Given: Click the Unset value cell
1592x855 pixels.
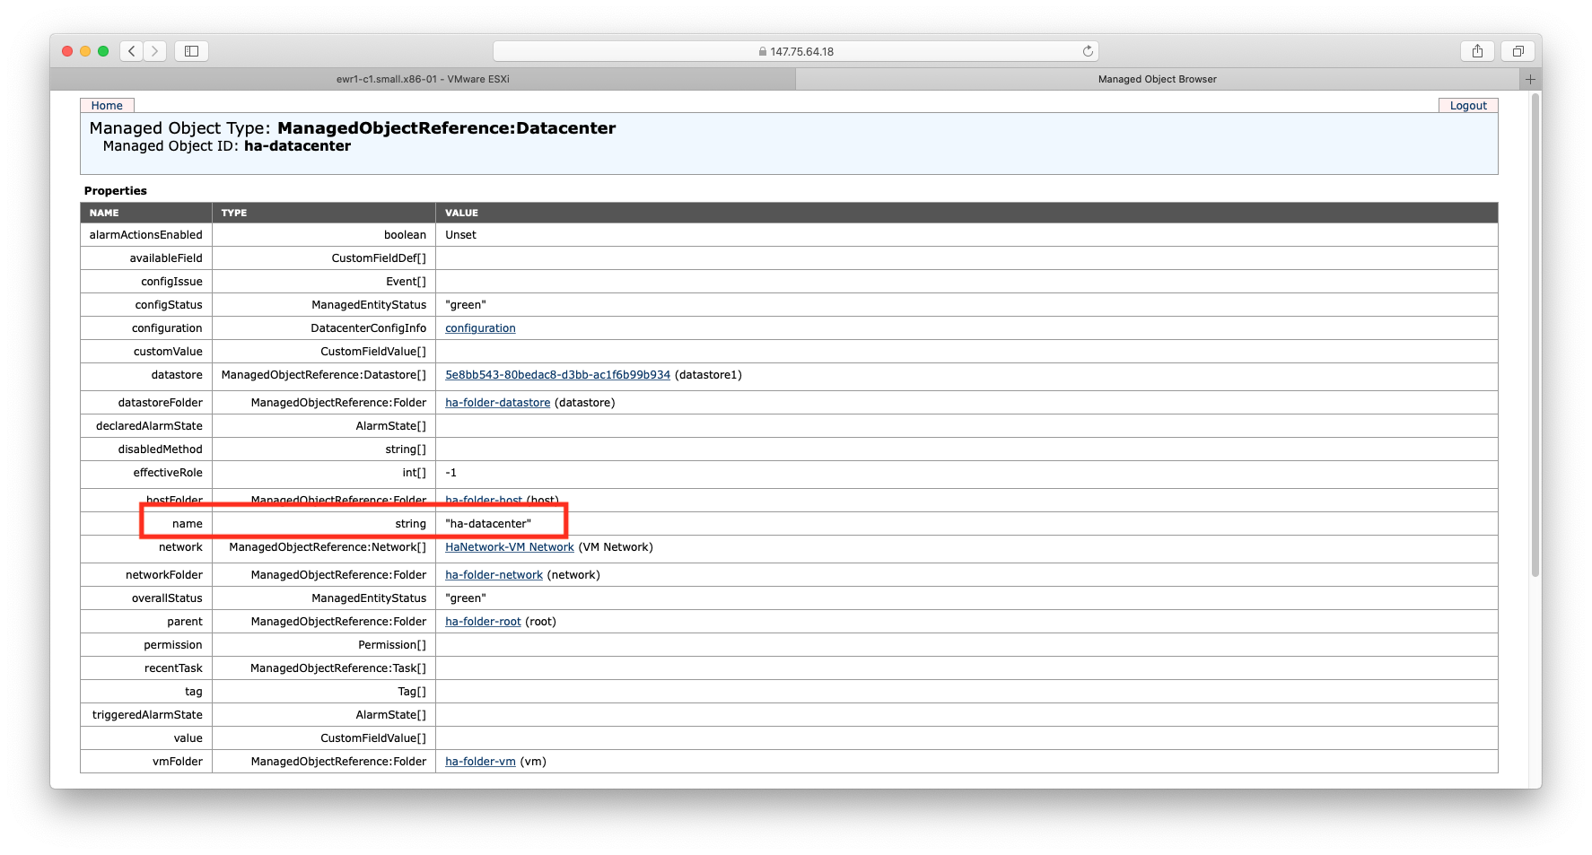Looking at the screenshot, I should pos(967,235).
